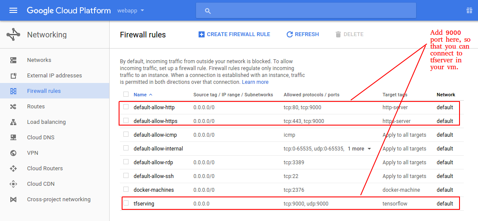Click the 'tcp:9000, udp:9000' ports cell
The image size is (478, 221).
coord(306,204)
